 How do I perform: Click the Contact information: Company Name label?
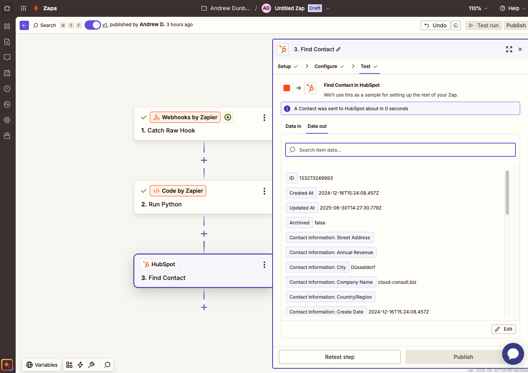pos(331,282)
